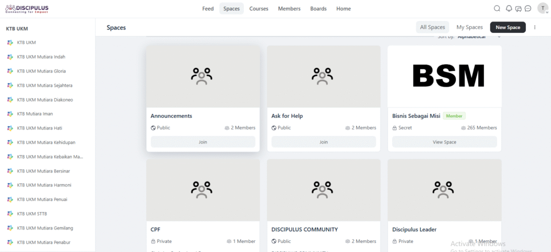
Task: Open the notifications bell
Action: pos(509,9)
